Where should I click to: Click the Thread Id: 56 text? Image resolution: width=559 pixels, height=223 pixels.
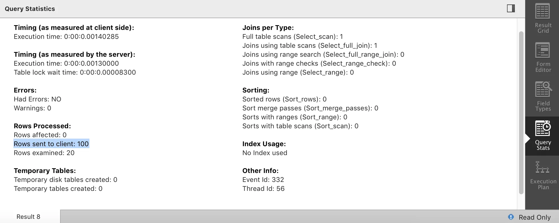pos(263,189)
